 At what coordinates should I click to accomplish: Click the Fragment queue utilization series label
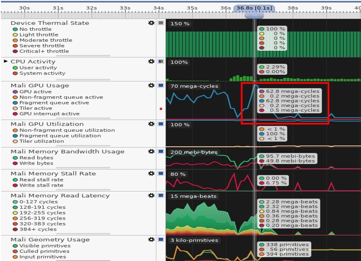point(60,136)
